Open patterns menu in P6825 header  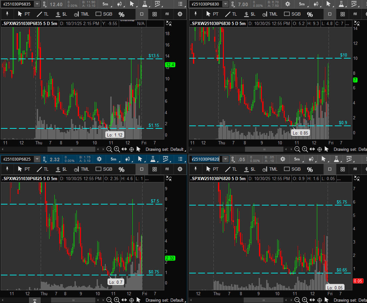coord(167,159)
